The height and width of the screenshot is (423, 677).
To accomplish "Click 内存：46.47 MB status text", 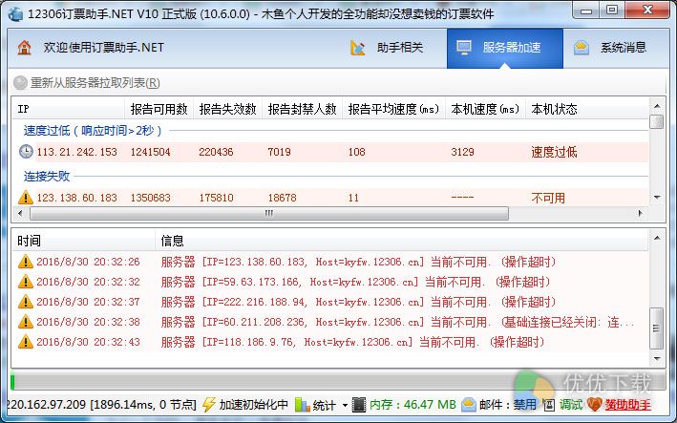I will (x=413, y=405).
